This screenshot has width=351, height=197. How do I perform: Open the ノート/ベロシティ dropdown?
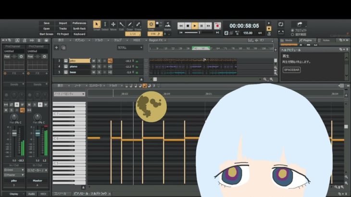pos(69,94)
